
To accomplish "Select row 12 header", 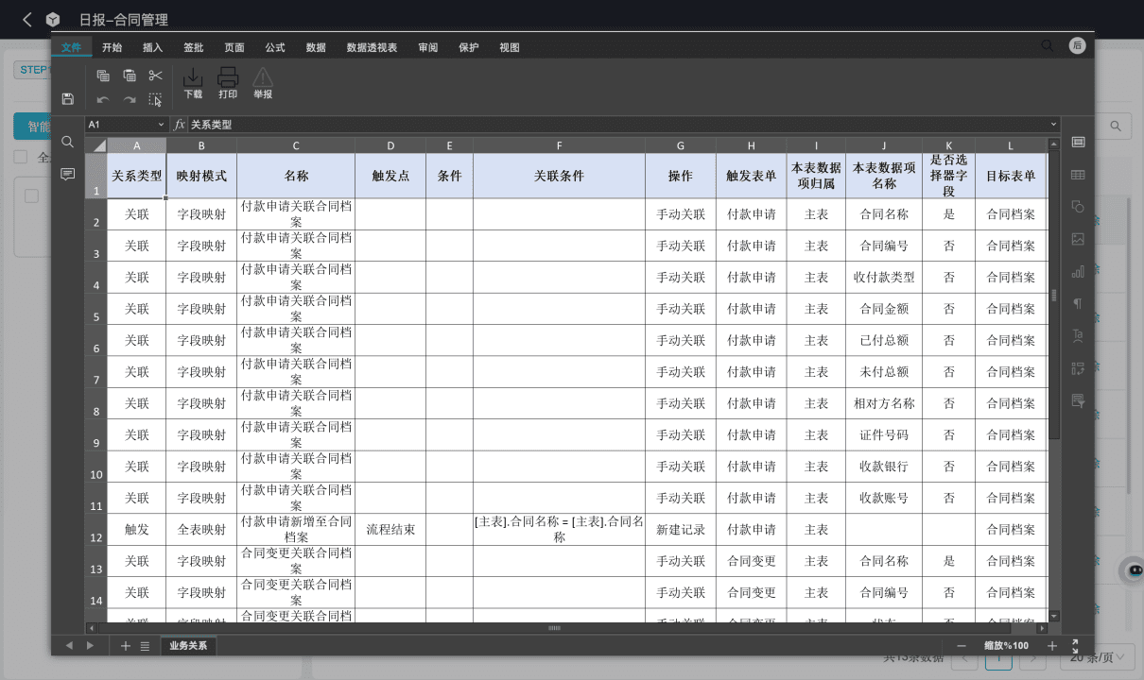I will pos(95,530).
